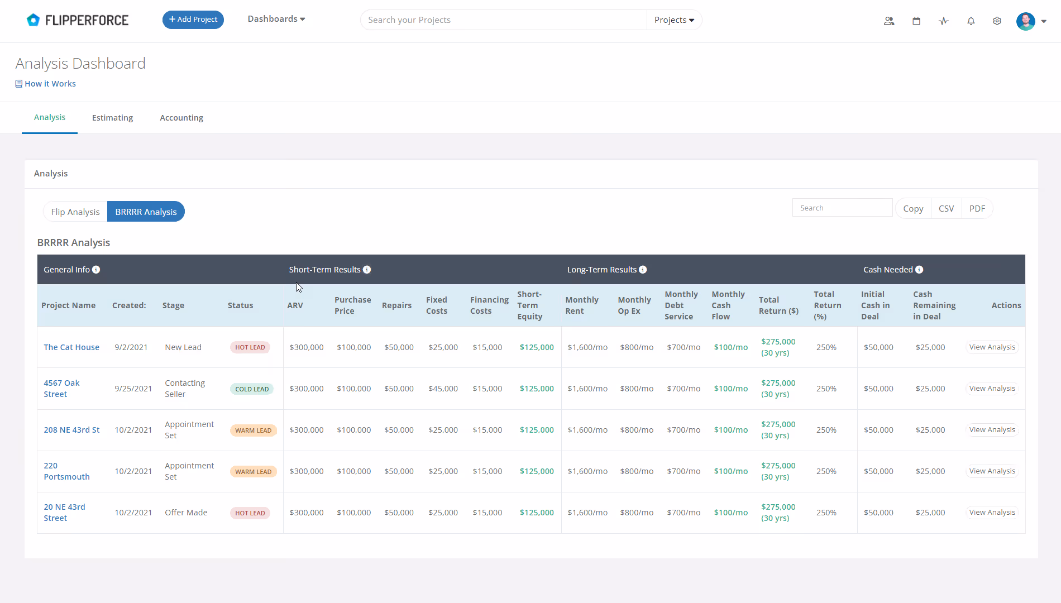Screen dimensions: 1061x603
Task: Open The Cat House project
Action: point(71,347)
